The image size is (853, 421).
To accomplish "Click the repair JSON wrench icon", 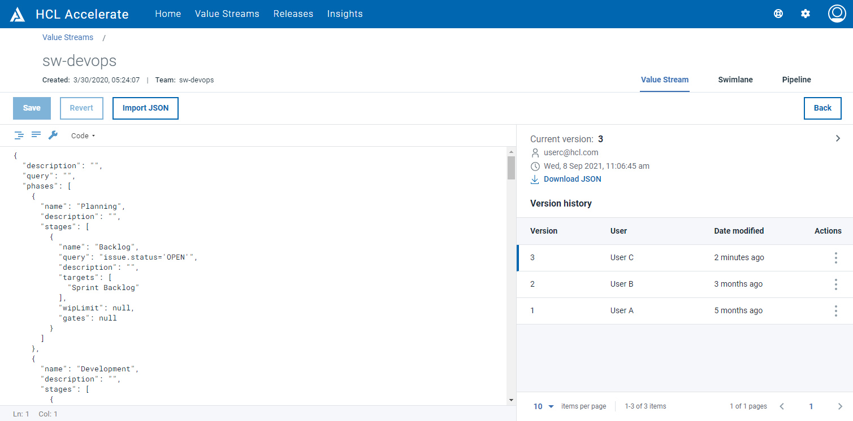I will tap(53, 135).
